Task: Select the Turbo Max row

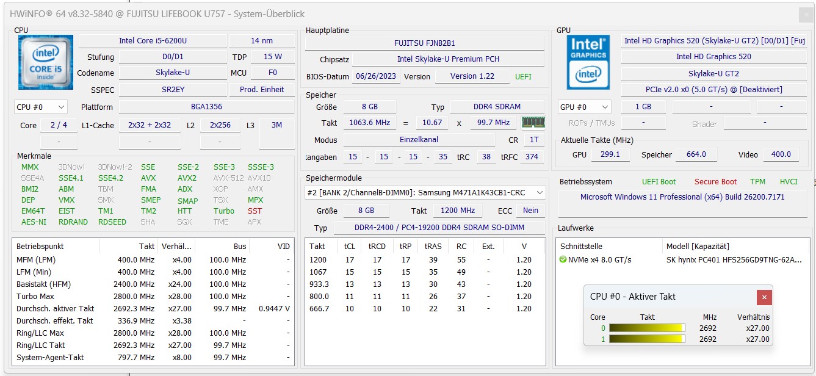Action: click(35, 297)
